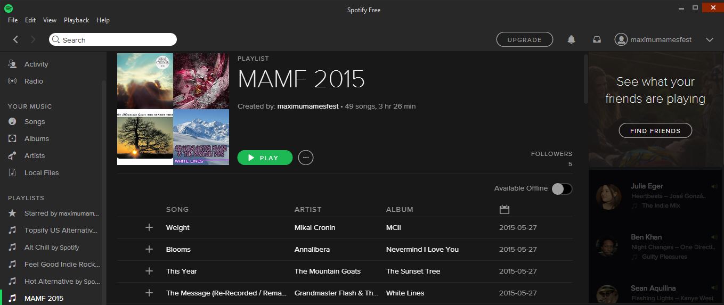Open the Playback menu
724x305 pixels.
[76, 20]
